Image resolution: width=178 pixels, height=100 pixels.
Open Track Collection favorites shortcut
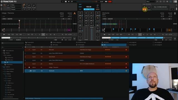(56, 42)
